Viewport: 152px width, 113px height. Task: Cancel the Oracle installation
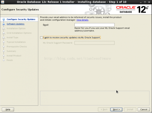[x=144, y=109]
